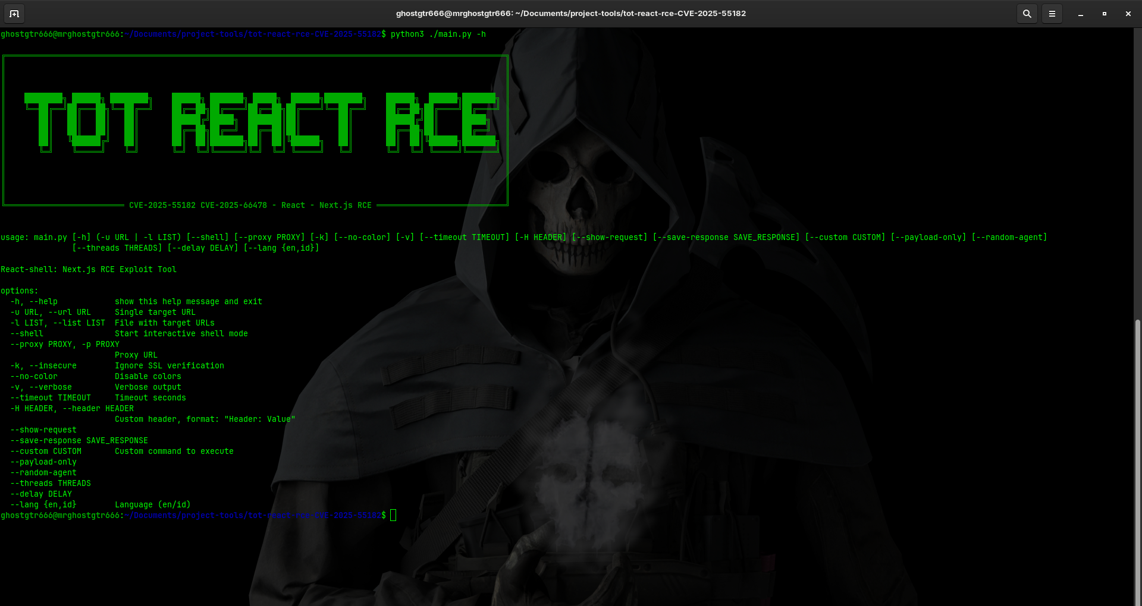The height and width of the screenshot is (606, 1142).
Task: Click '[--threads THREADS]' in the usage line
Action: 117,248
